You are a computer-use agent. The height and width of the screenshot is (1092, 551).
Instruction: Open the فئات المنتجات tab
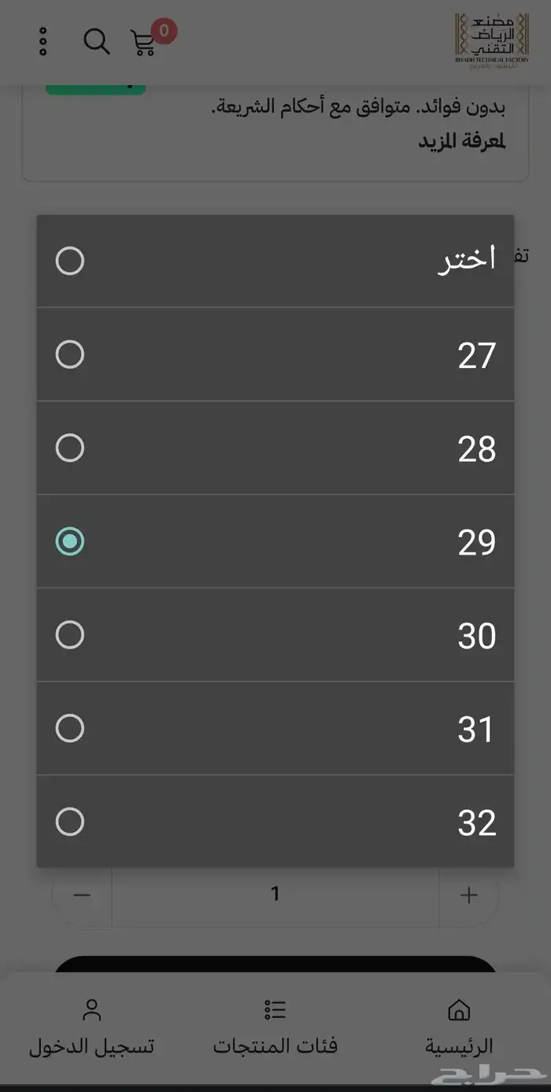[275, 1046]
